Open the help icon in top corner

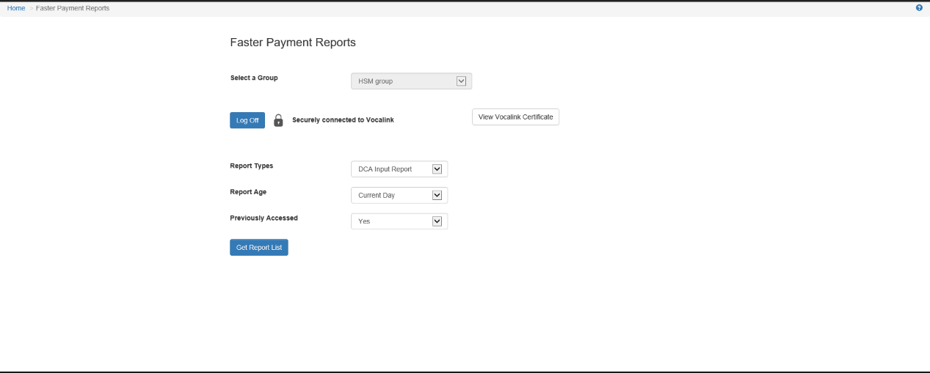(919, 8)
